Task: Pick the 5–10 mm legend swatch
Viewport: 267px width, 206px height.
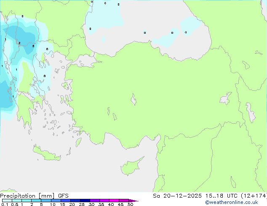Action: pos(46,201)
